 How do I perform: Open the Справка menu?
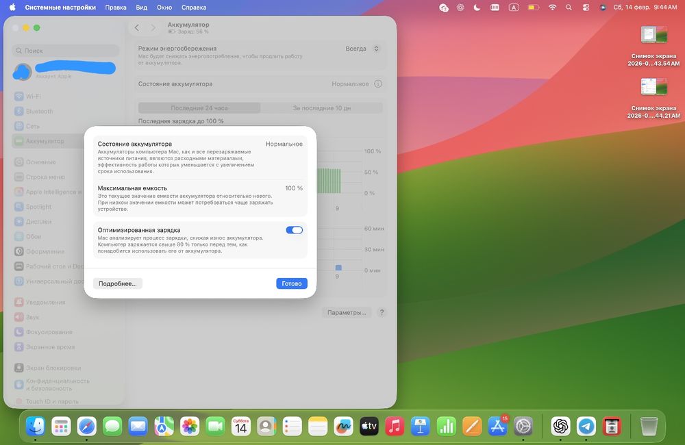click(194, 8)
